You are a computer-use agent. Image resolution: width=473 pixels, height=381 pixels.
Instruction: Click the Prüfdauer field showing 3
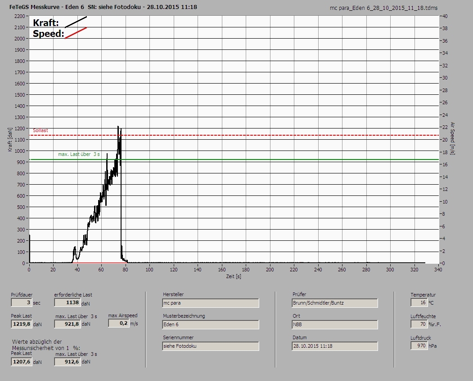22,302
